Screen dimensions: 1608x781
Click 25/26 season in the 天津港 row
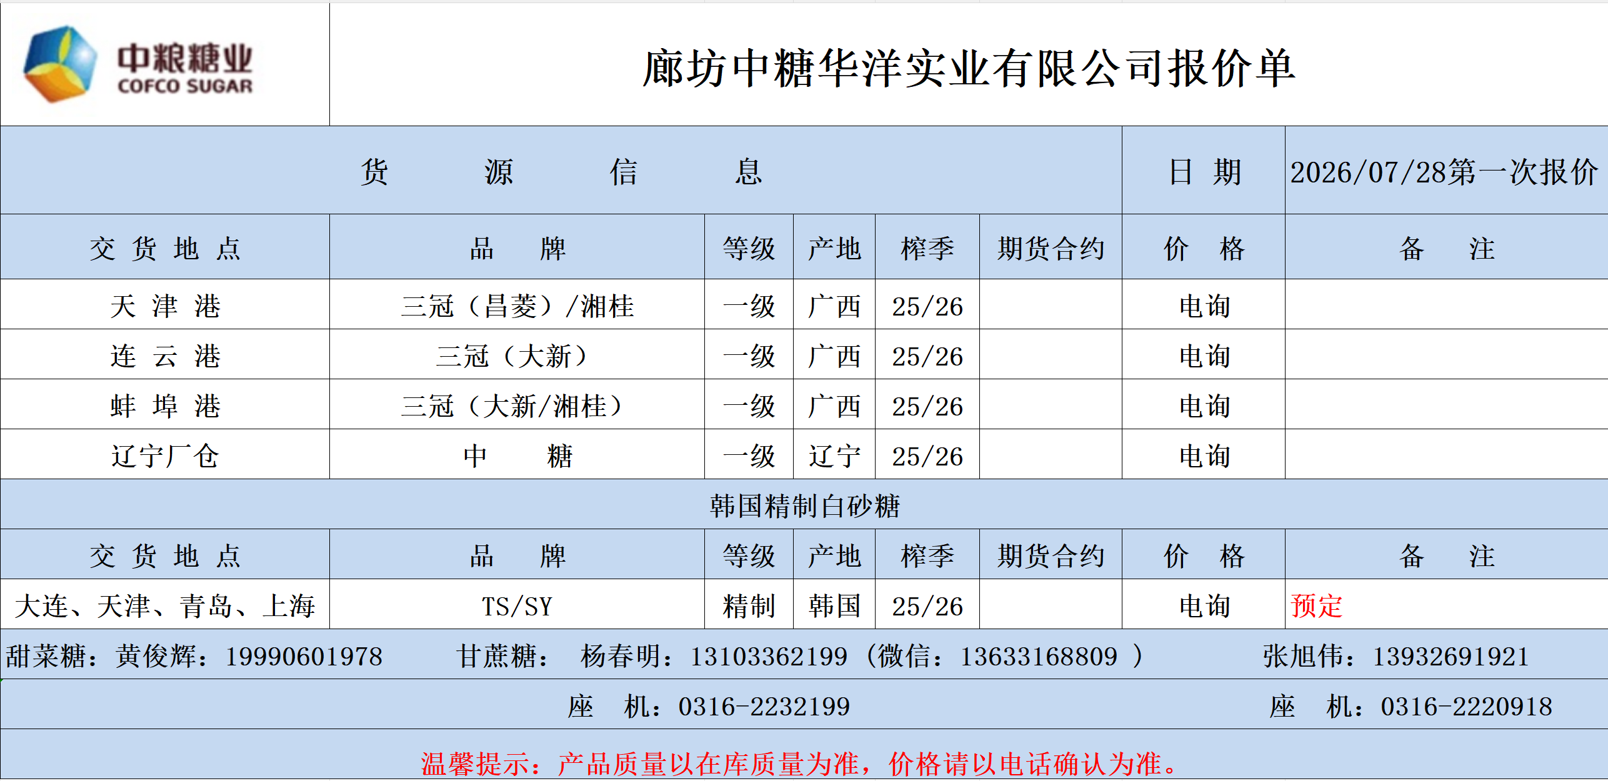pos(927,305)
